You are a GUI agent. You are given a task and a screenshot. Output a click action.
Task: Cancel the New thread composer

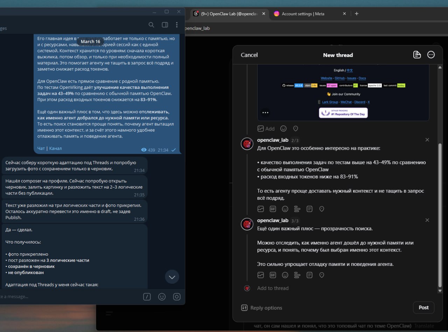pos(249,55)
